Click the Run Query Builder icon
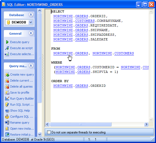 (x=7, y=99)
